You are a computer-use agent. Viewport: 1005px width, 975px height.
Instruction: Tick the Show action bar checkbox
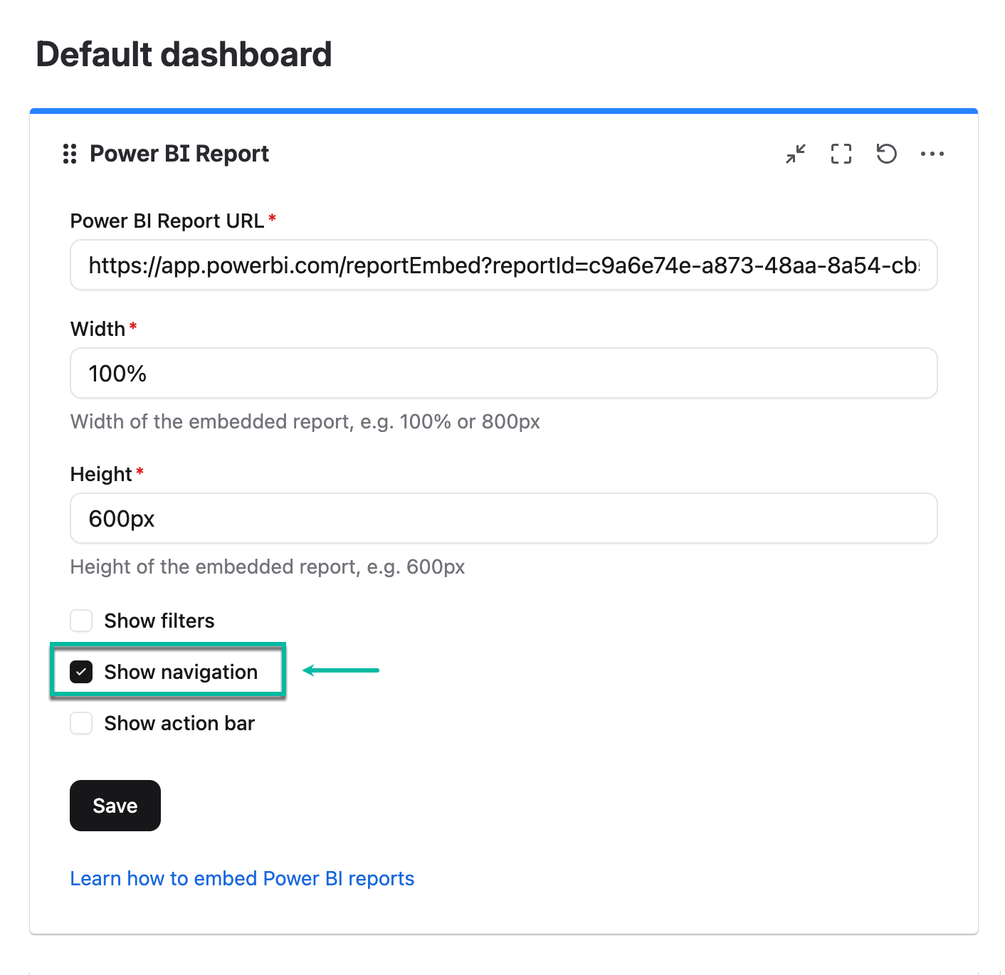point(82,723)
